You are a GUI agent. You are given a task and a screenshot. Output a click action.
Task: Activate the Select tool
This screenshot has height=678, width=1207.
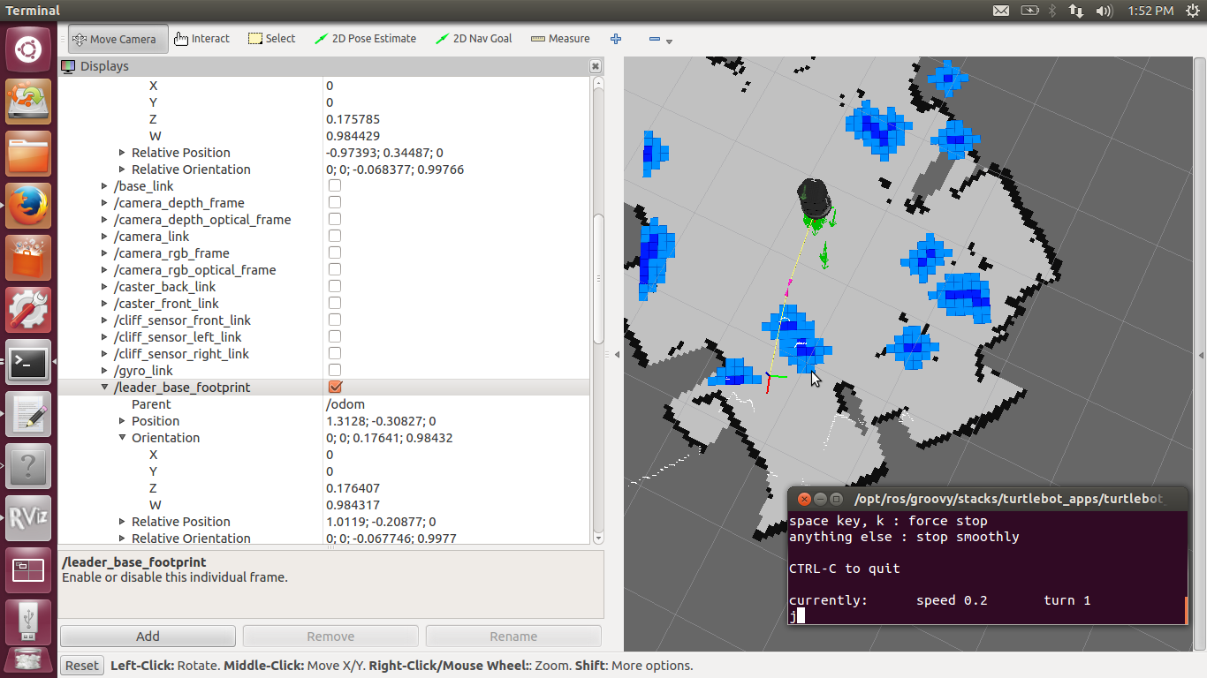[x=271, y=39]
